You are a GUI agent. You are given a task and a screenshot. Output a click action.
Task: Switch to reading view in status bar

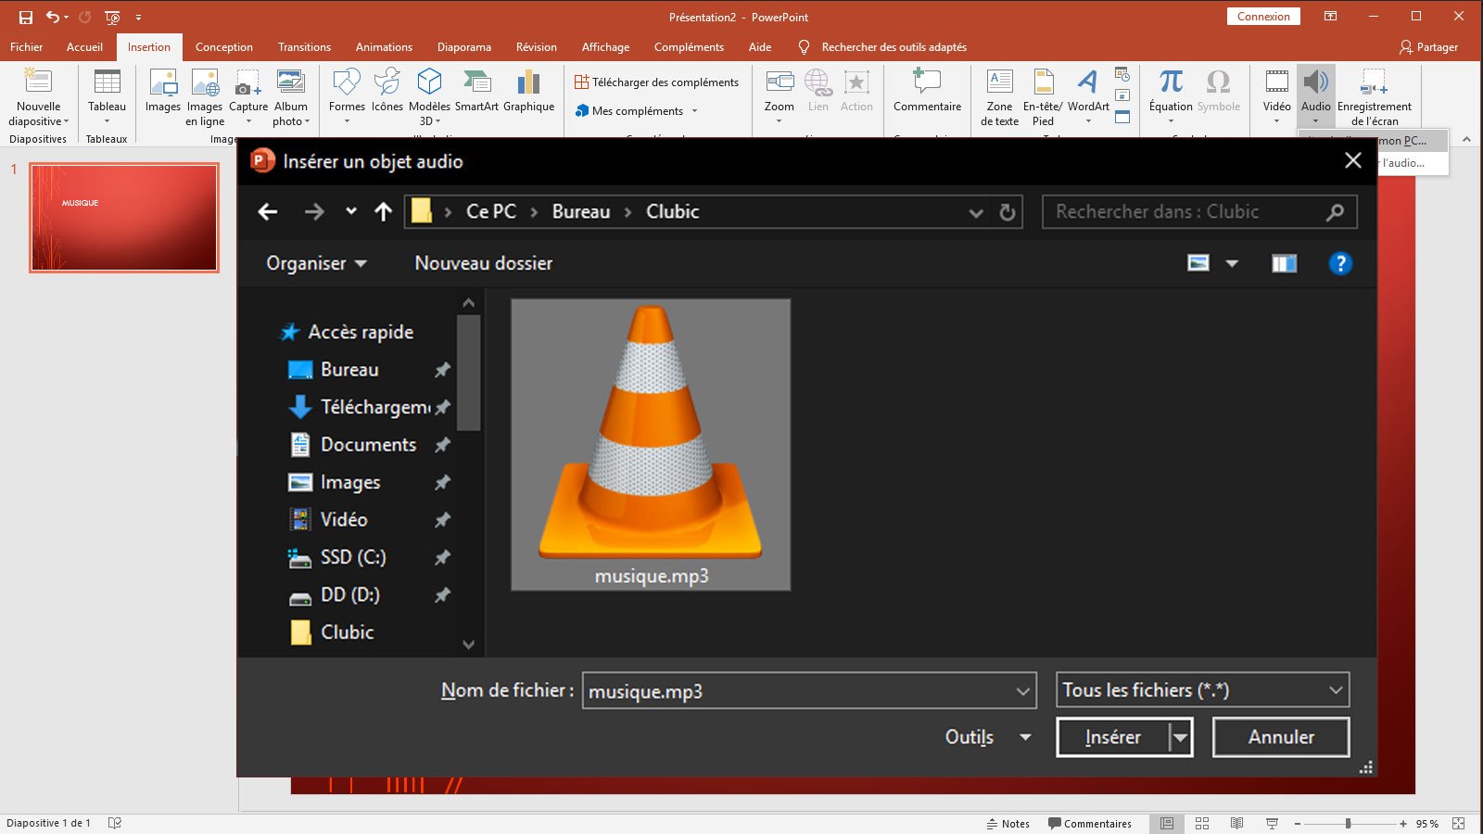1236,823
